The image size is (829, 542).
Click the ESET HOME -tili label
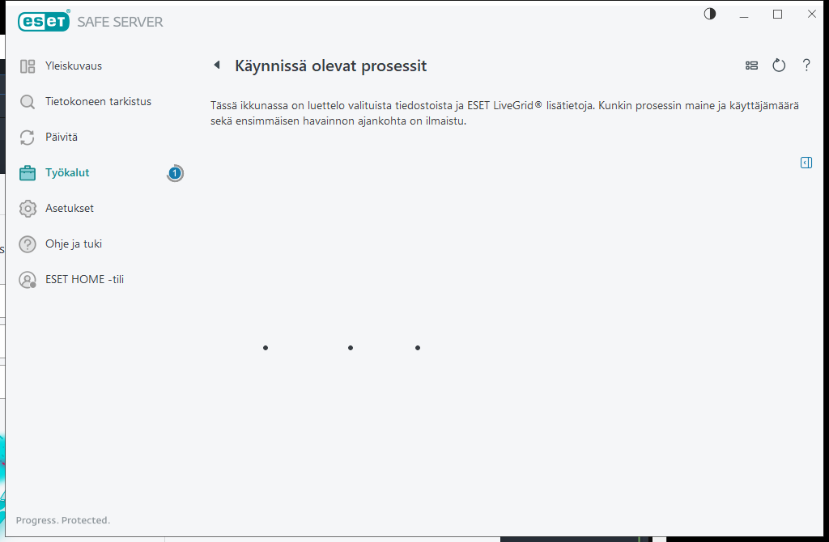pos(84,279)
